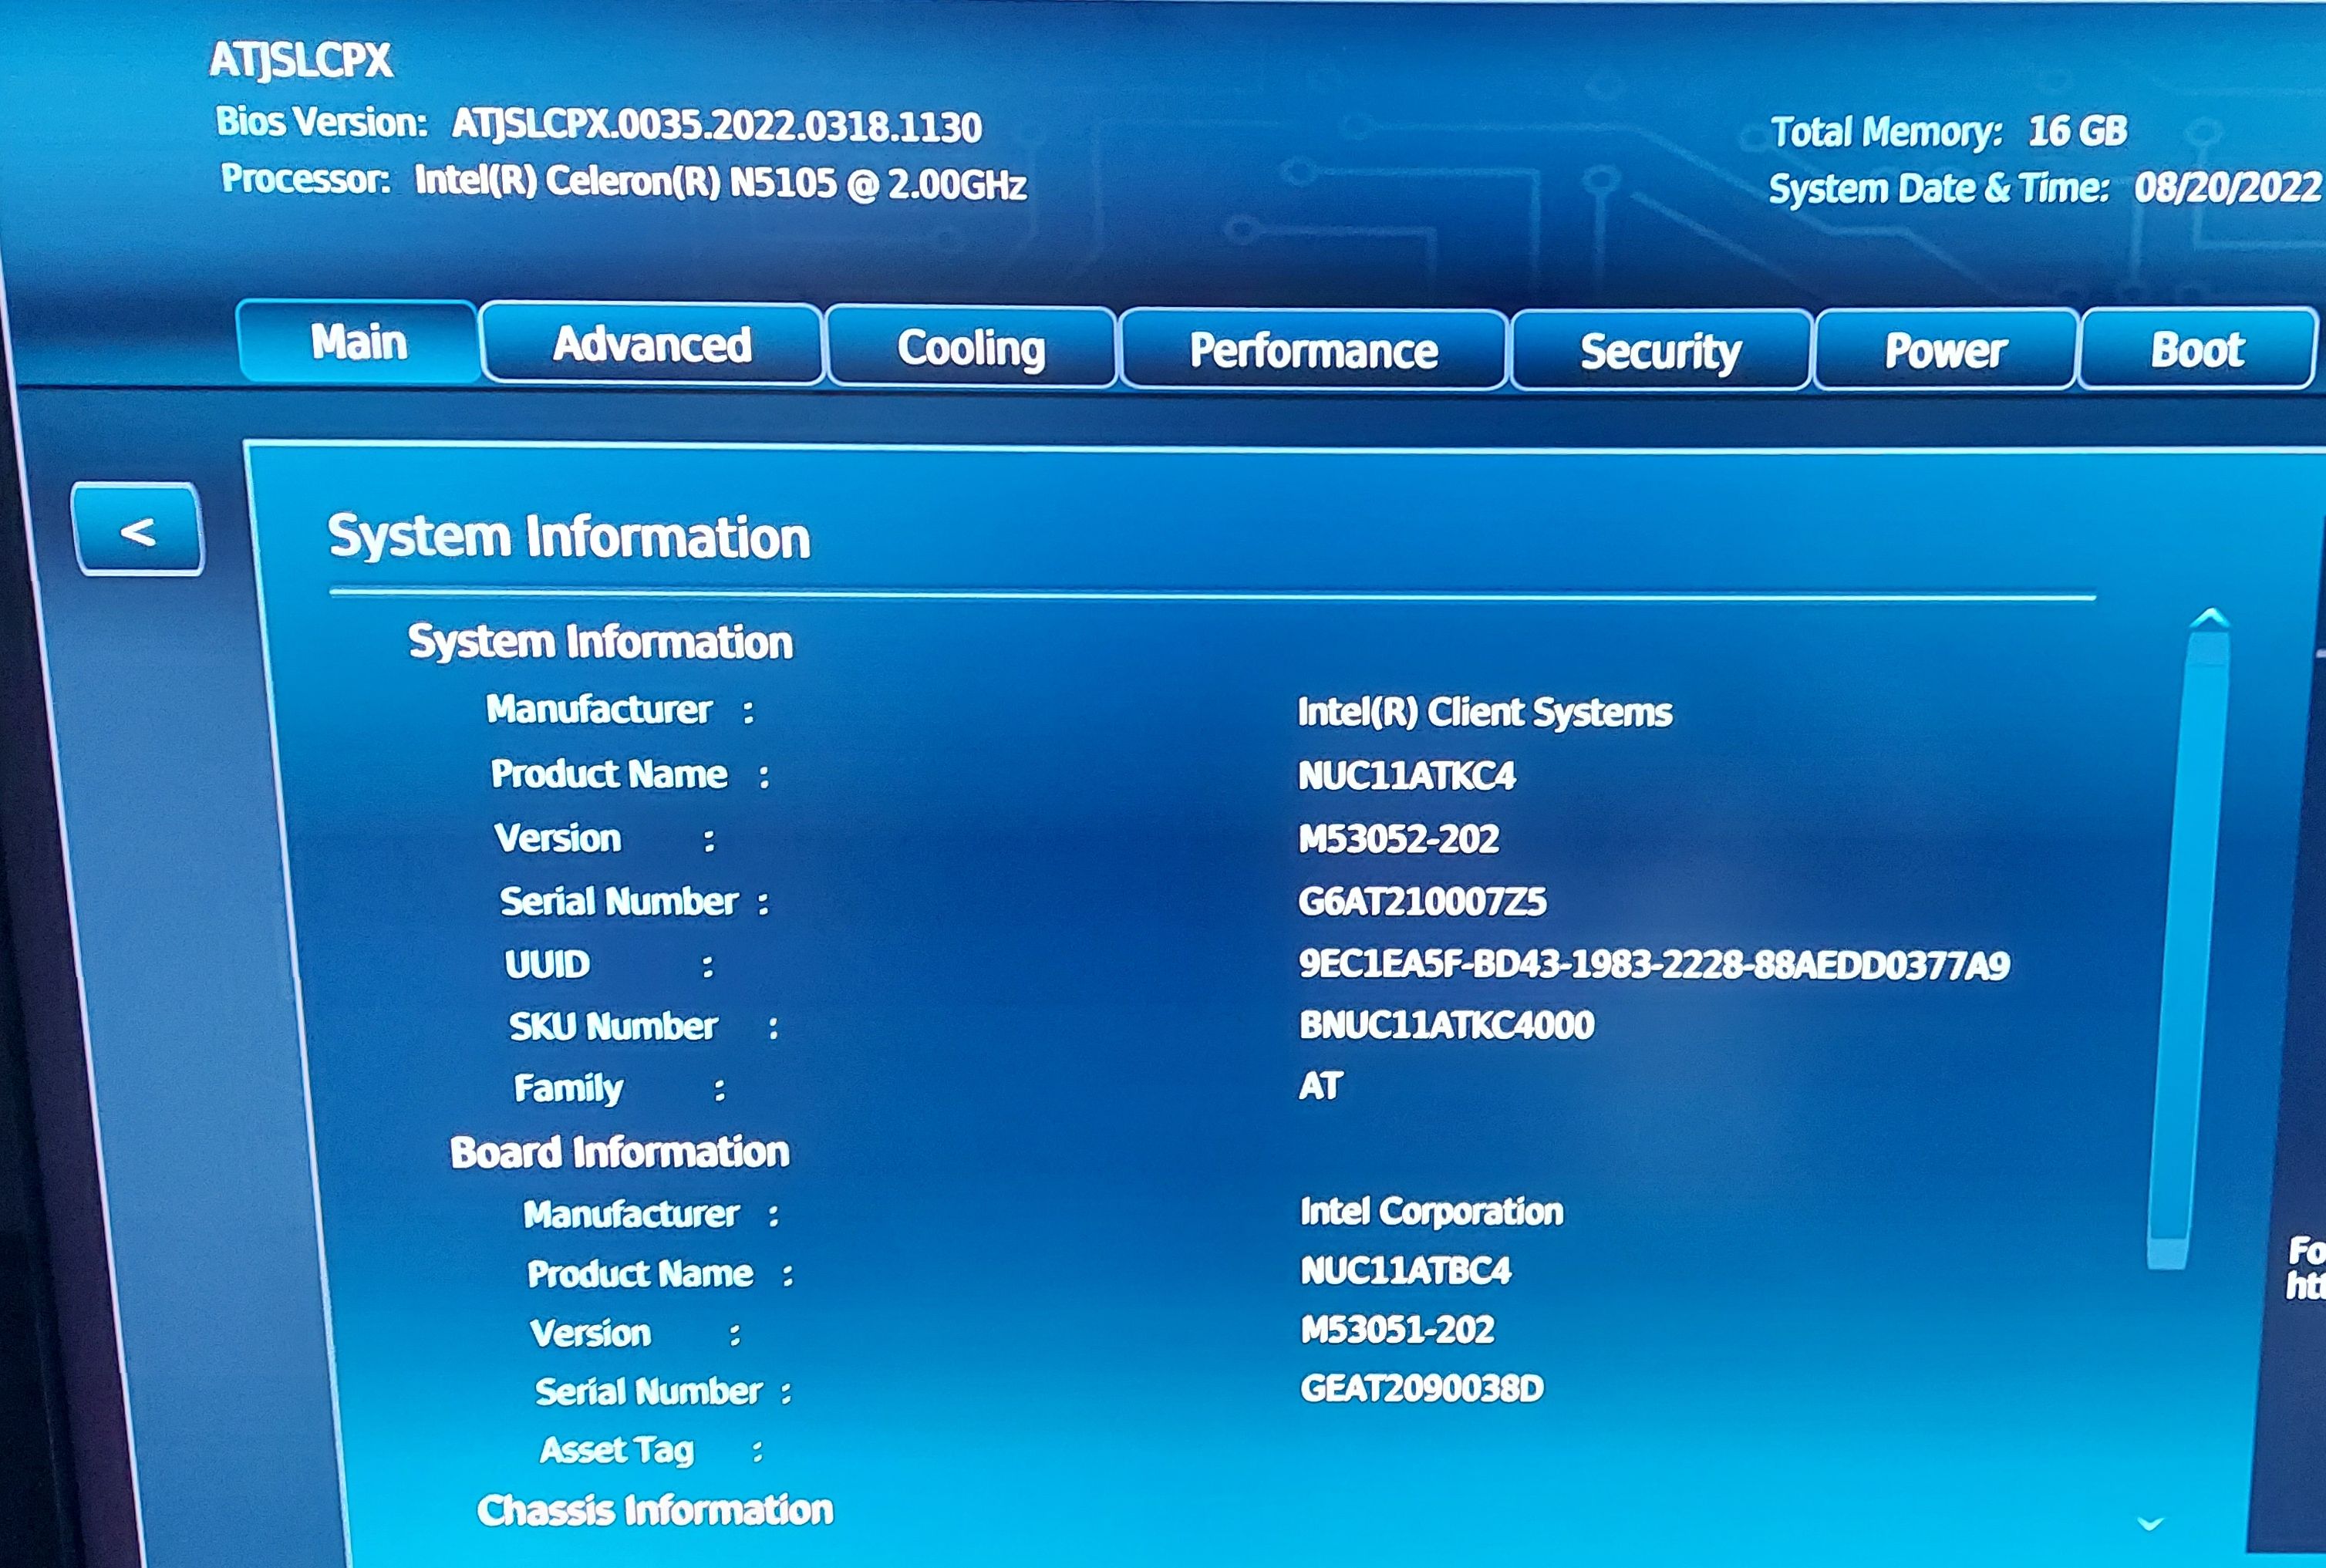Go to the Security tab
2326x1568 pixels.
(1660, 352)
